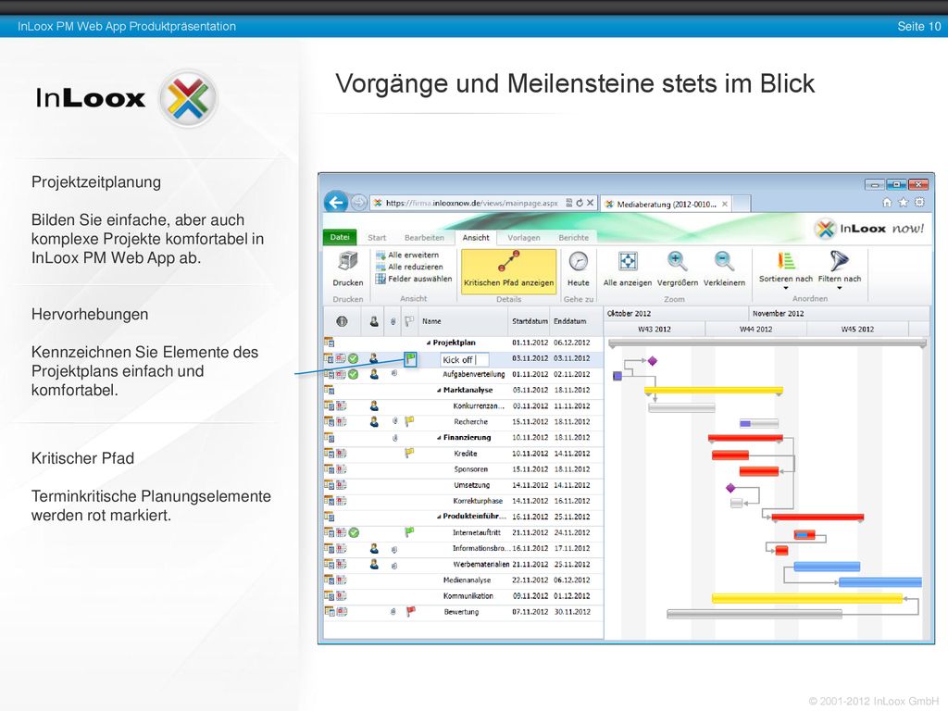Click person icon in Konkurrenzan... row
948x711 pixels.
[x=374, y=406]
